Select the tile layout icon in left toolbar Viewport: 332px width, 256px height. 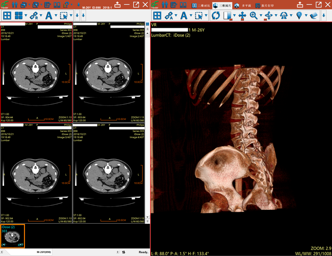[18, 16]
